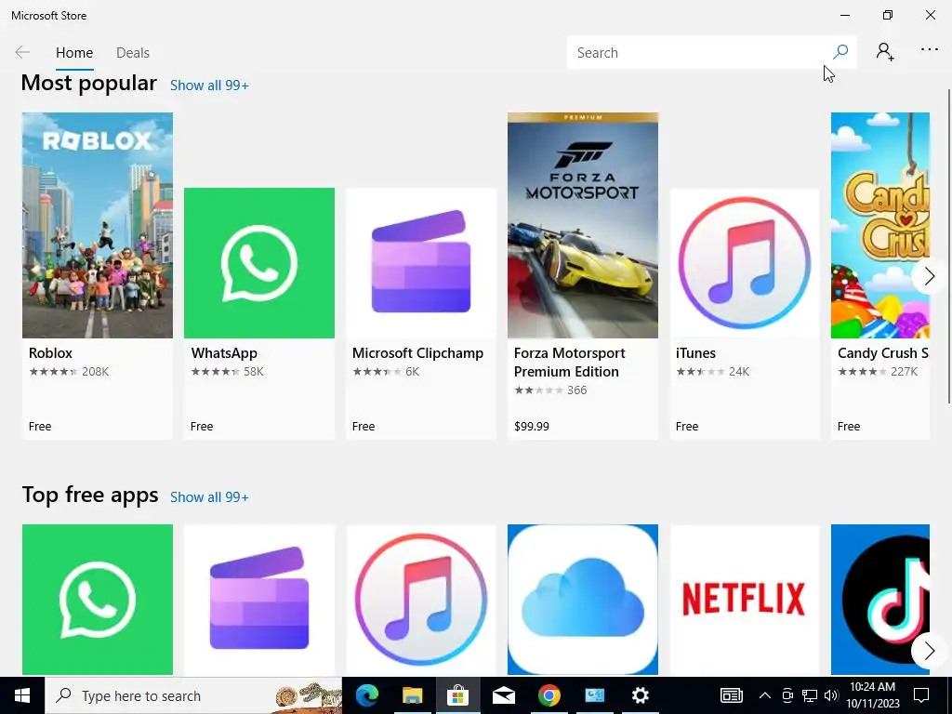Click the Forza Motorsport Premium Edition title
The height and width of the screenshot is (714, 952).
pos(570,363)
